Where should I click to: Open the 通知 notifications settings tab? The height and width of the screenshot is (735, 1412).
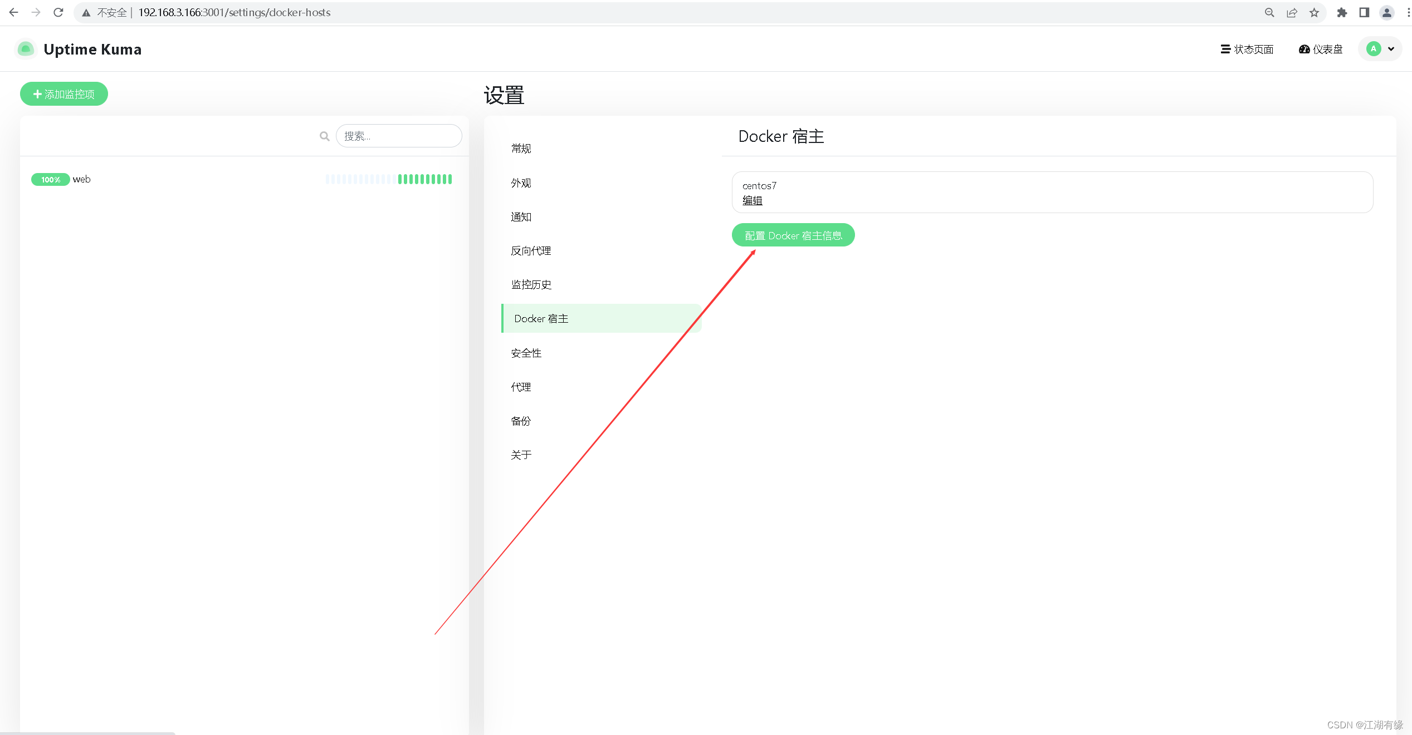pos(601,217)
